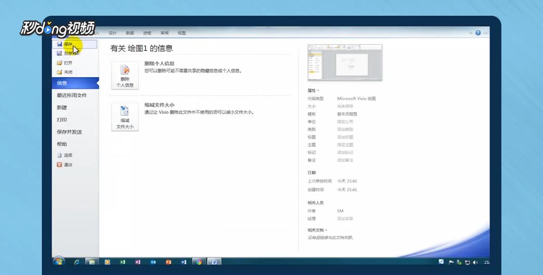Launch Outlook from the taskbar
543x275 pixels.
(x=153, y=262)
